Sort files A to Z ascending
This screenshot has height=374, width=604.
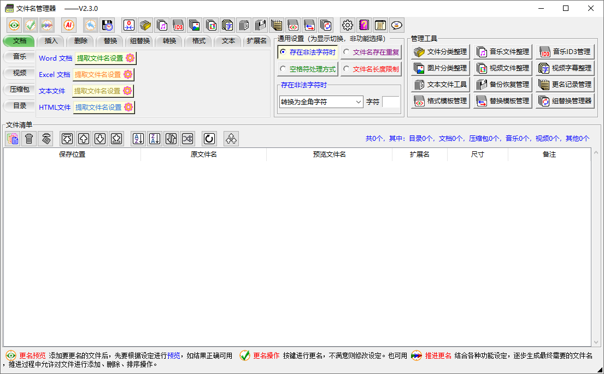pyautogui.click(x=138, y=139)
